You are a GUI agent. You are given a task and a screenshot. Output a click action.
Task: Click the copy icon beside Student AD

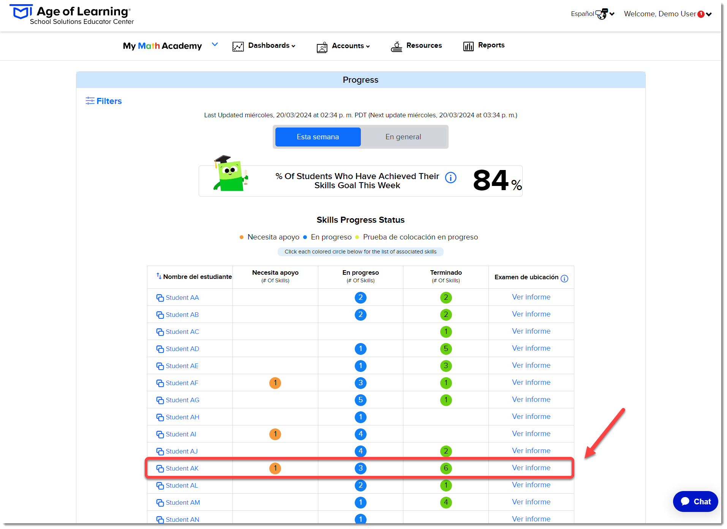pyautogui.click(x=160, y=349)
